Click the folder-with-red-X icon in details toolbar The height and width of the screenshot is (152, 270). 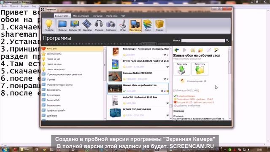pos(200,50)
